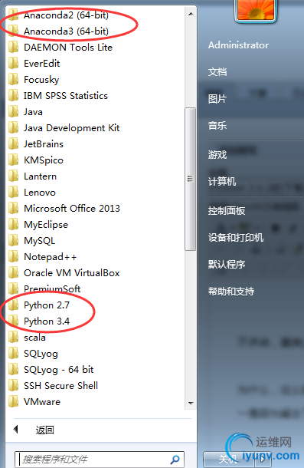Open 图片 (Pictures) library

pos(217,99)
